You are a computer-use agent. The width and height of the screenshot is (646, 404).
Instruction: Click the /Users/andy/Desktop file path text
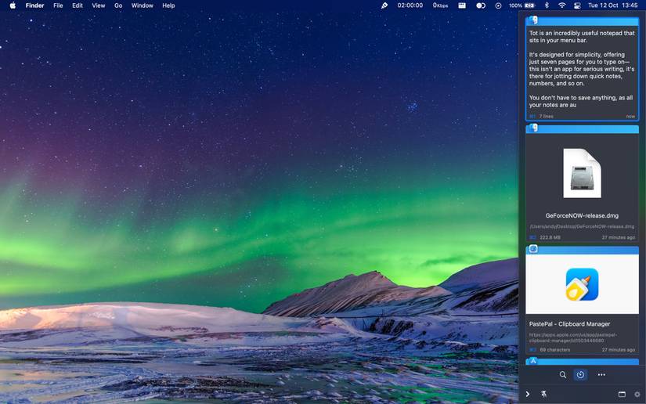(582, 226)
